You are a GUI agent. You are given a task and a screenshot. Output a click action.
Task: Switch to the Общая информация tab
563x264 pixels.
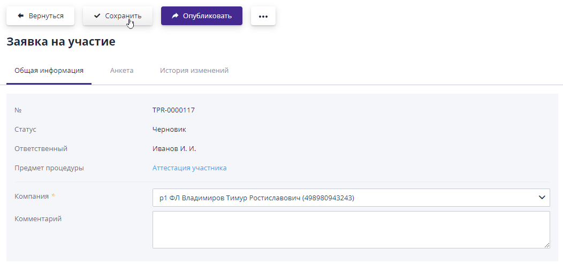tap(49, 70)
